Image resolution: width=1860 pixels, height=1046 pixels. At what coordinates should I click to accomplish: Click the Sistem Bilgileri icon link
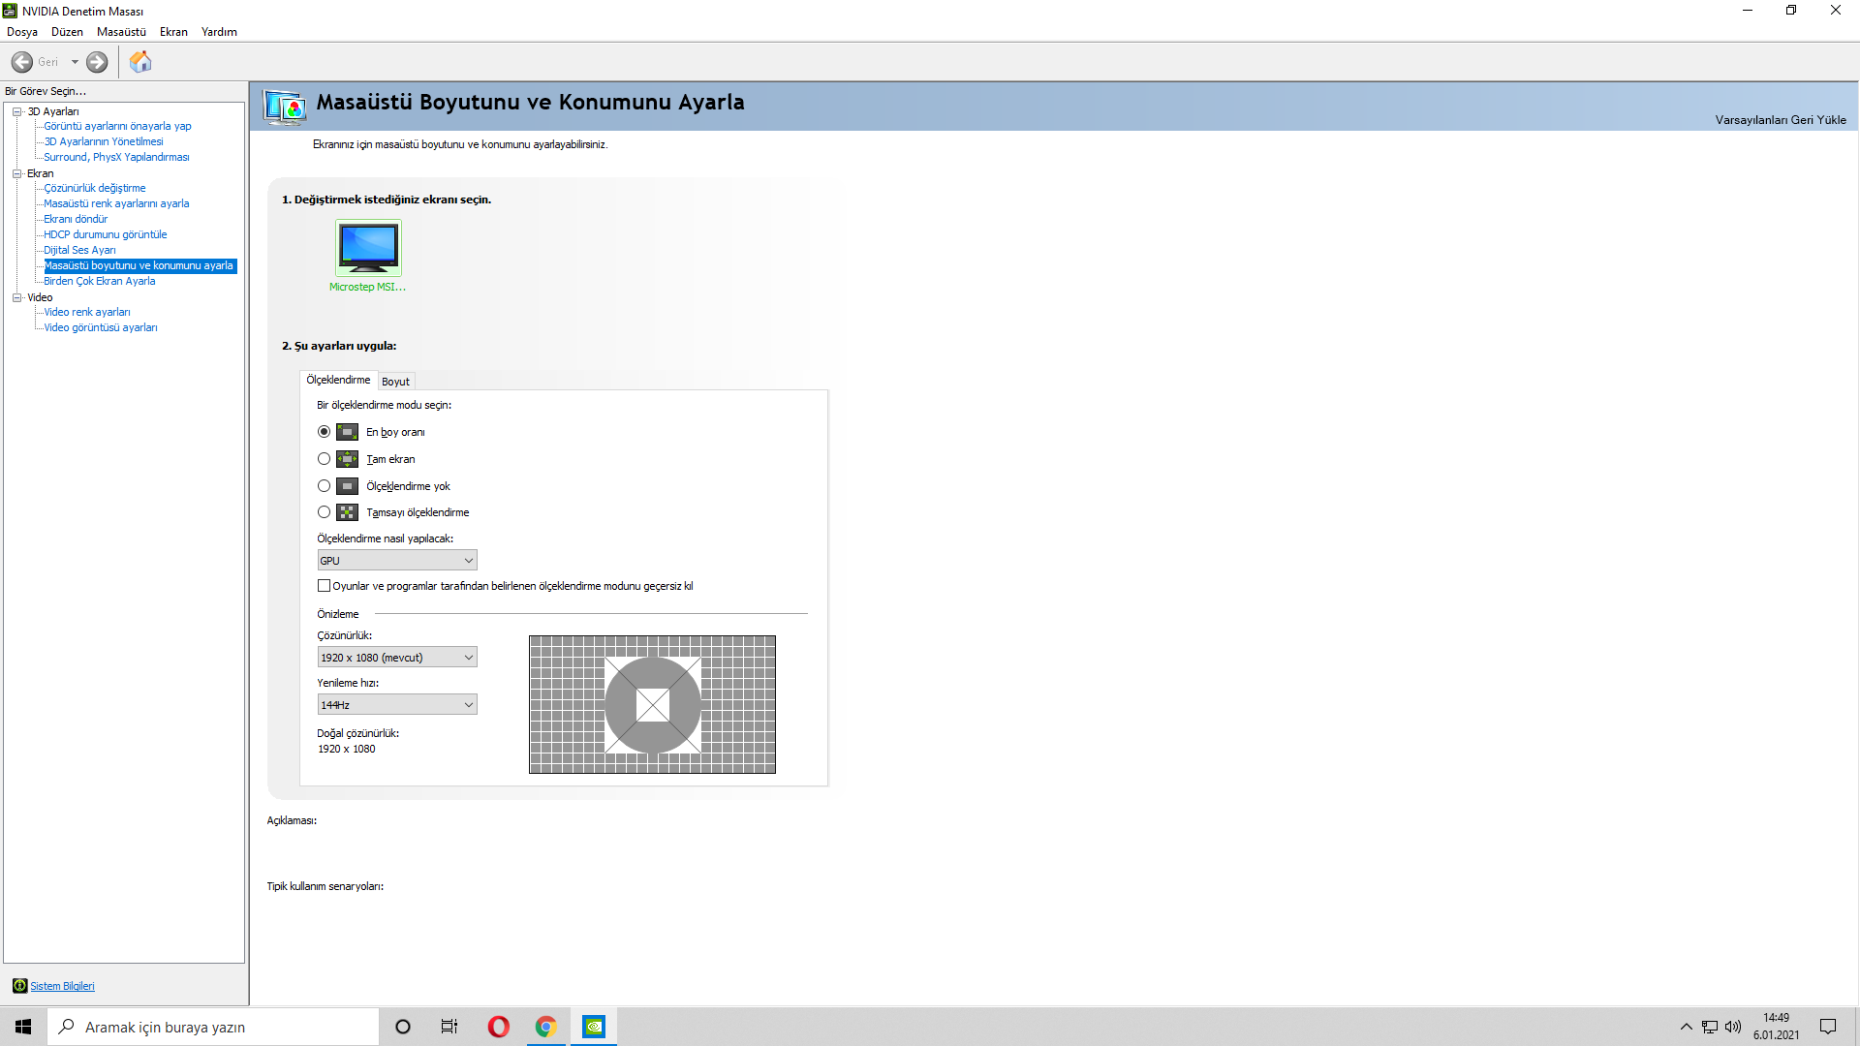[x=20, y=986]
